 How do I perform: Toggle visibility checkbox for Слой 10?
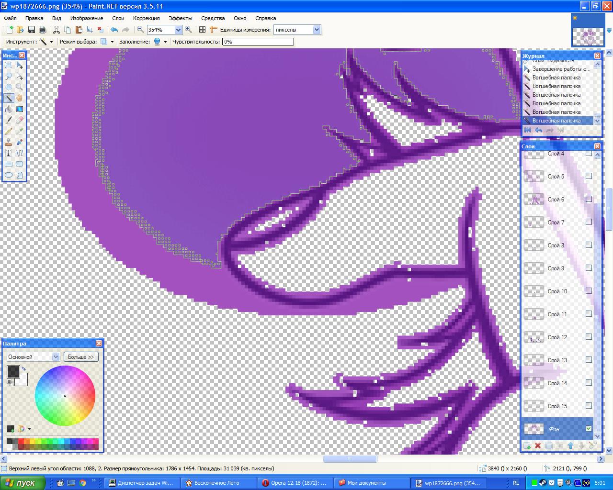pyautogui.click(x=589, y=291)
